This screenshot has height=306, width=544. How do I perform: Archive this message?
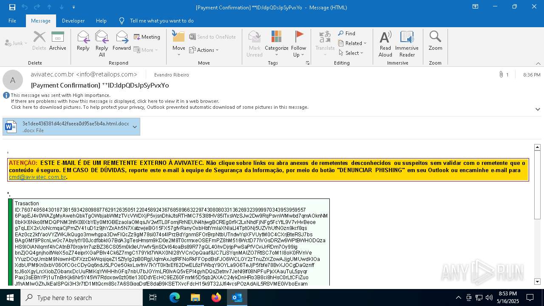58,41
